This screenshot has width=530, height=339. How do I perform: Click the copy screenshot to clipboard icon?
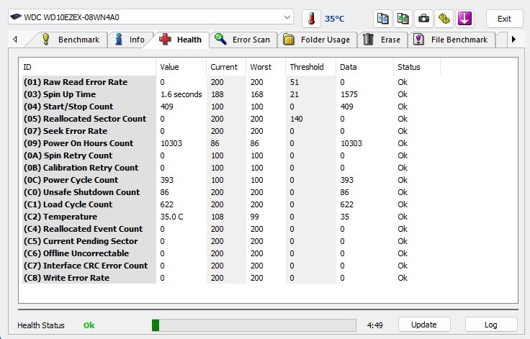pyautogui.click(x=403, y=18)
